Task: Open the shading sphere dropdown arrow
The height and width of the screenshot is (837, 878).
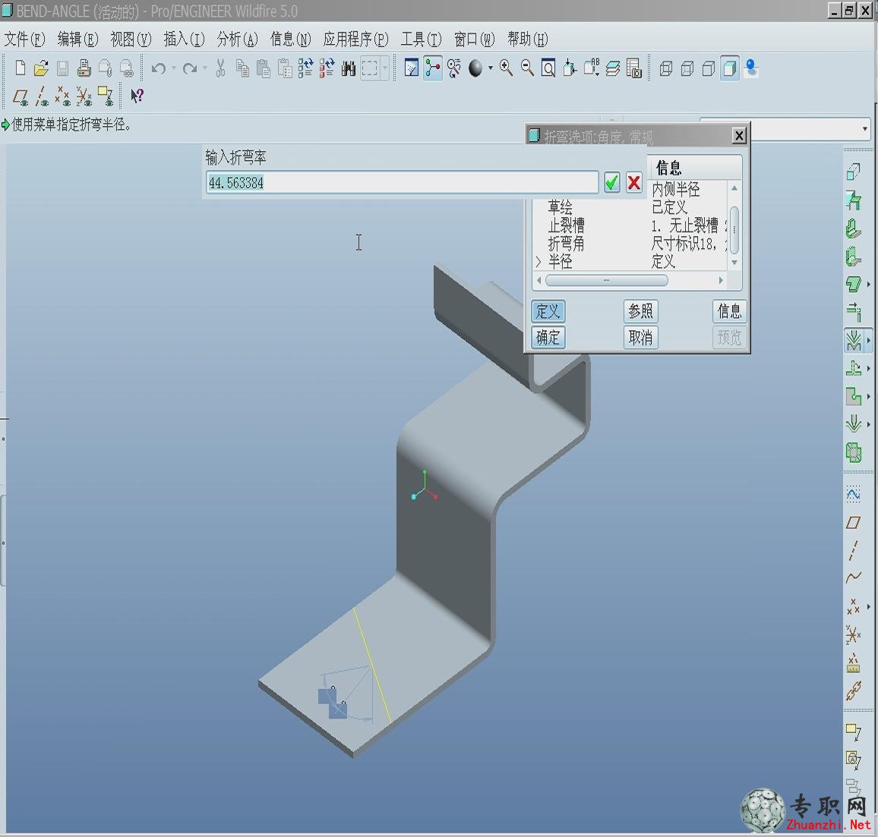Action: coord(491,68)
